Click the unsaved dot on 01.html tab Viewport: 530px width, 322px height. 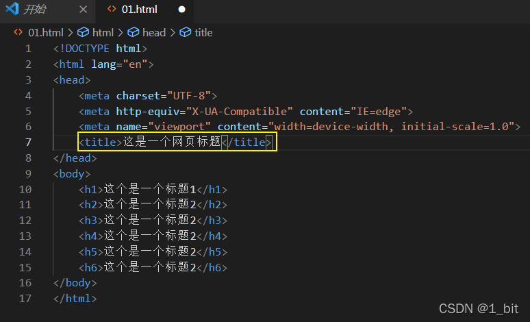(182, 10)
